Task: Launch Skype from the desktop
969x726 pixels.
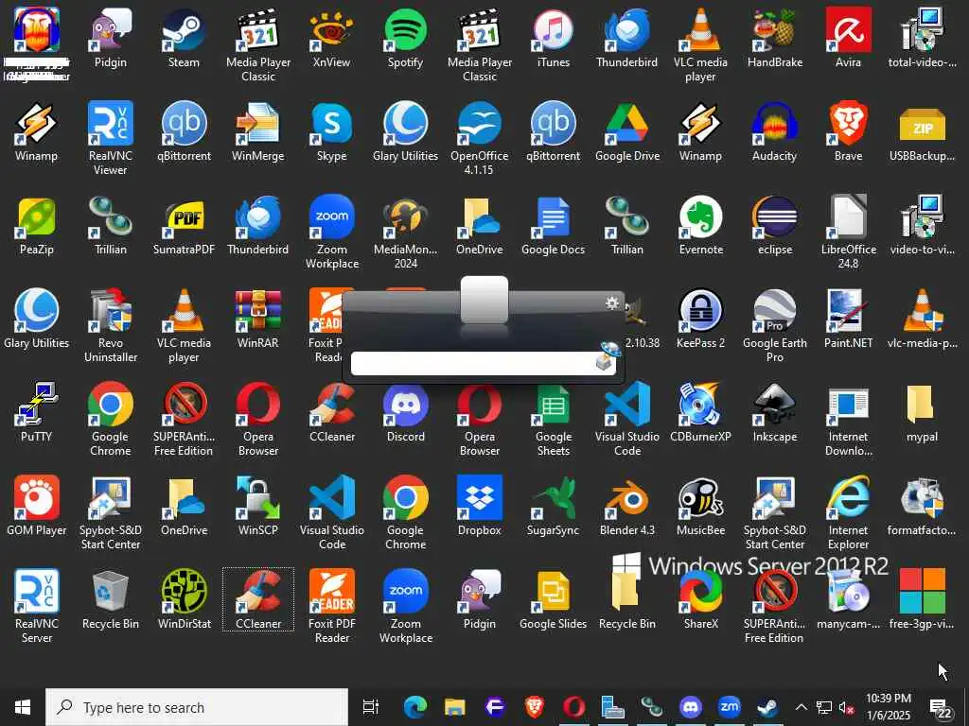Action: point(332,132)
